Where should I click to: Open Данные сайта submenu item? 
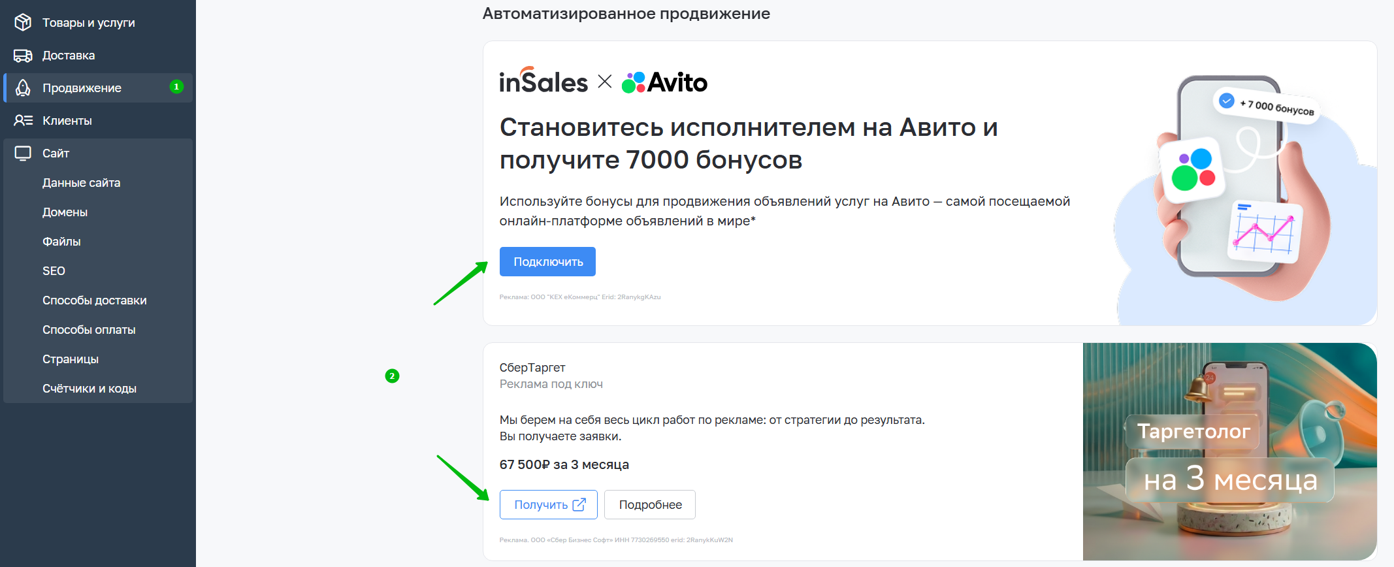[x=81, y=183]
